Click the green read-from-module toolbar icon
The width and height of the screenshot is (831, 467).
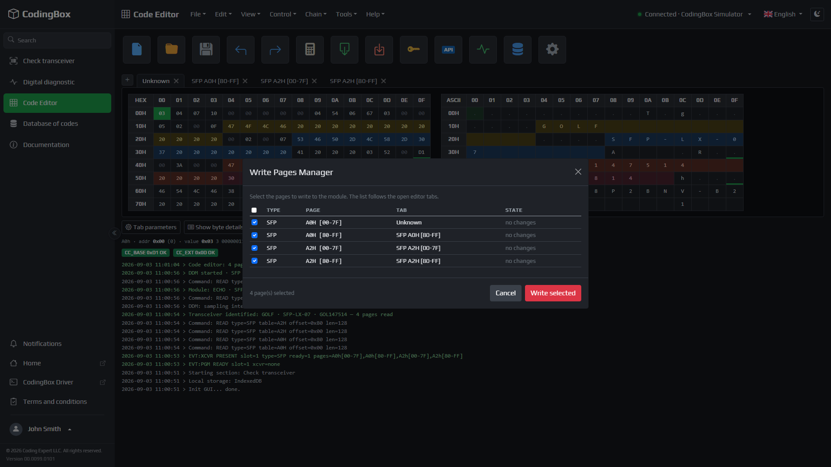click(x=345, y=49)
